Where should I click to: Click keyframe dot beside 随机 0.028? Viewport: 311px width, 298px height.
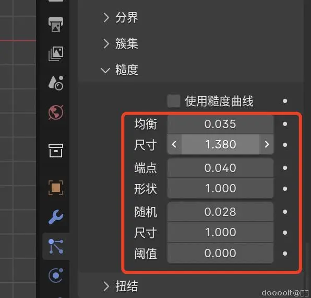pos(285,212)
